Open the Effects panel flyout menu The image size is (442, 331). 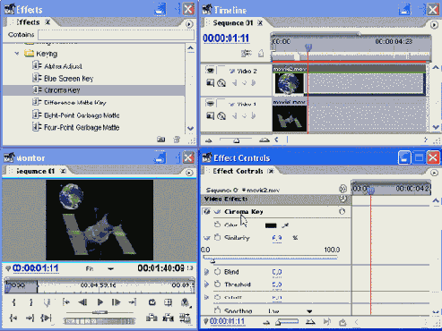189,24
